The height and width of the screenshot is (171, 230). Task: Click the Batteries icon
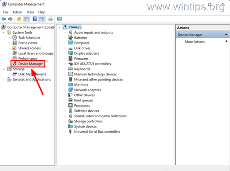(x=70, y=38)
